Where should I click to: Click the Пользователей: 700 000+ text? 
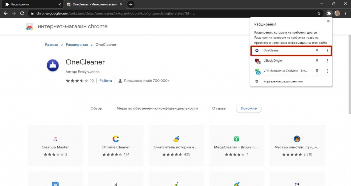[147, 81]
